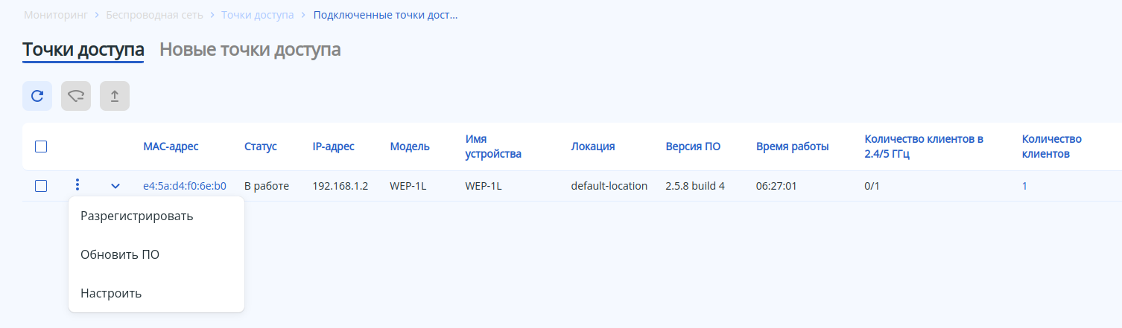Screen dimensions: 1122x328
Task: Select the checkbox for row e4:5a:d4:f0:6e:b0
Action: (41, 185)
